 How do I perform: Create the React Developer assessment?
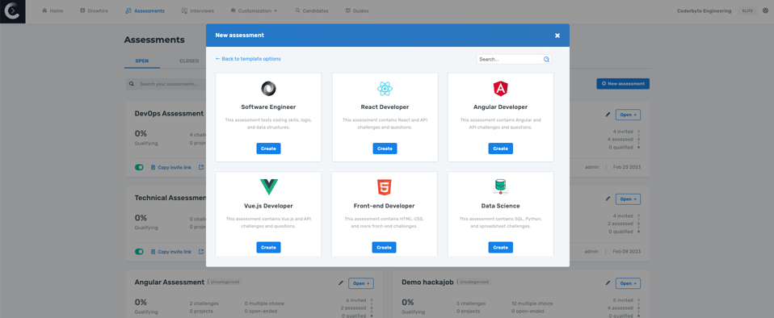385,149
